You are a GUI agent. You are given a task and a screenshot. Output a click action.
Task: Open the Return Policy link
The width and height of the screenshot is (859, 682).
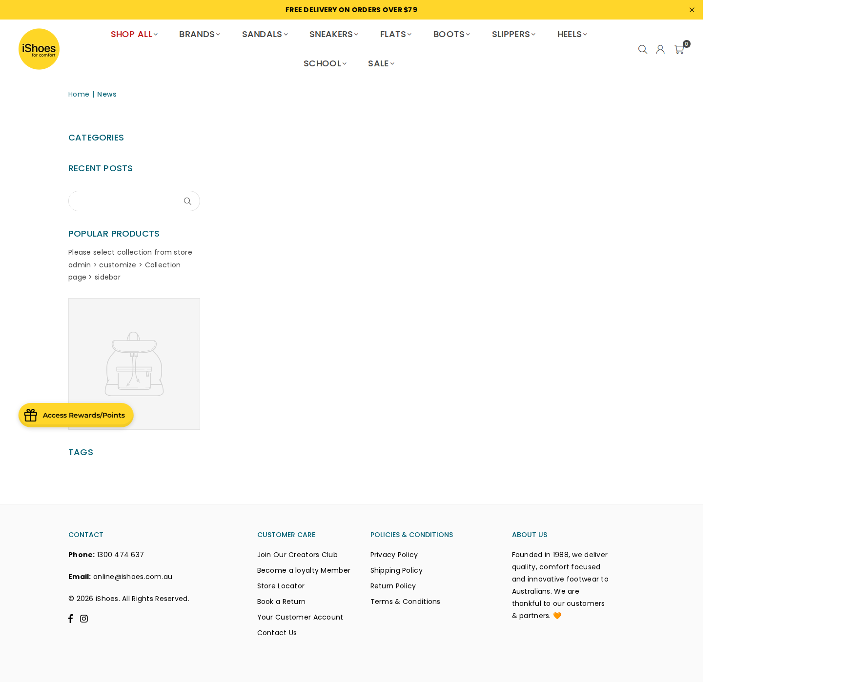click(x=393, y=586)
